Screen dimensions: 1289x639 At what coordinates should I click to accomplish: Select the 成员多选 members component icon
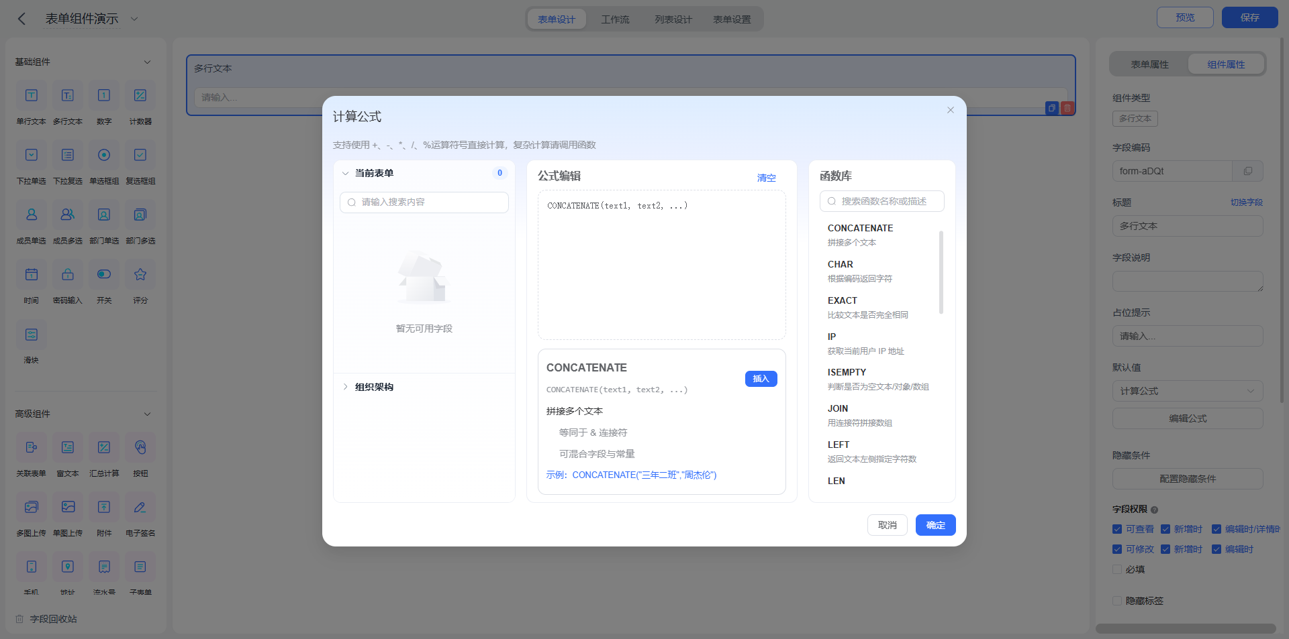68,215
